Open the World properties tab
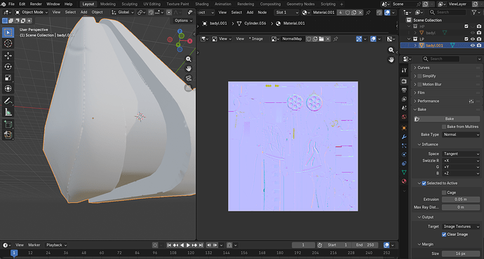The width and height of the screenshot is (484, 259). (404, 117)
